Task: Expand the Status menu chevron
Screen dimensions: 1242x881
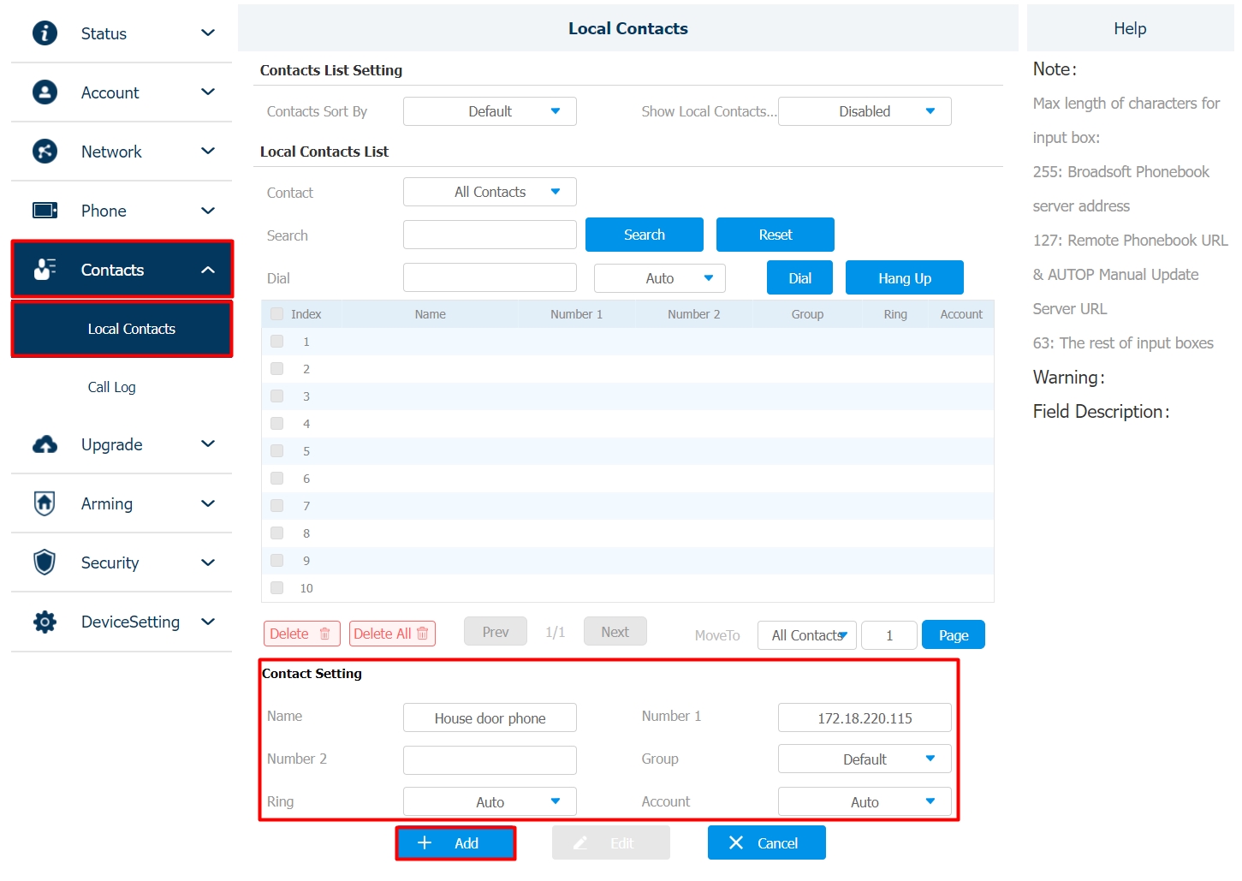Action: pyautogui.click(x=207, y=33)
